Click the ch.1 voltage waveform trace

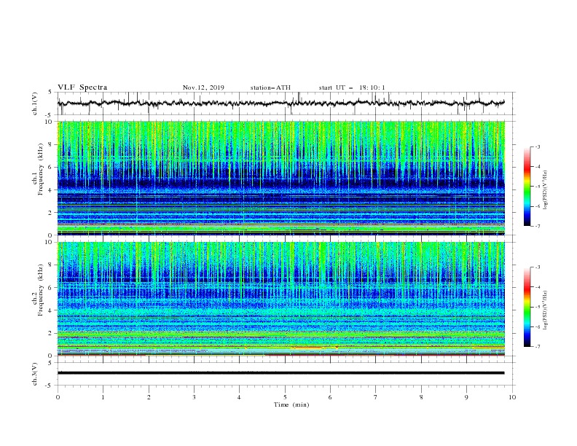coord(281,103)
